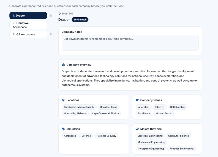Click the National Security chip

point(106,136)
